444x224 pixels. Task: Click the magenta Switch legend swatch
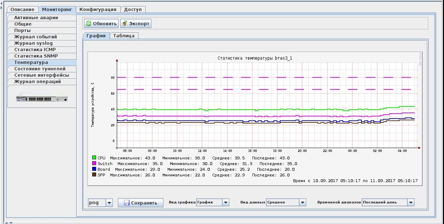coord(94,164)
